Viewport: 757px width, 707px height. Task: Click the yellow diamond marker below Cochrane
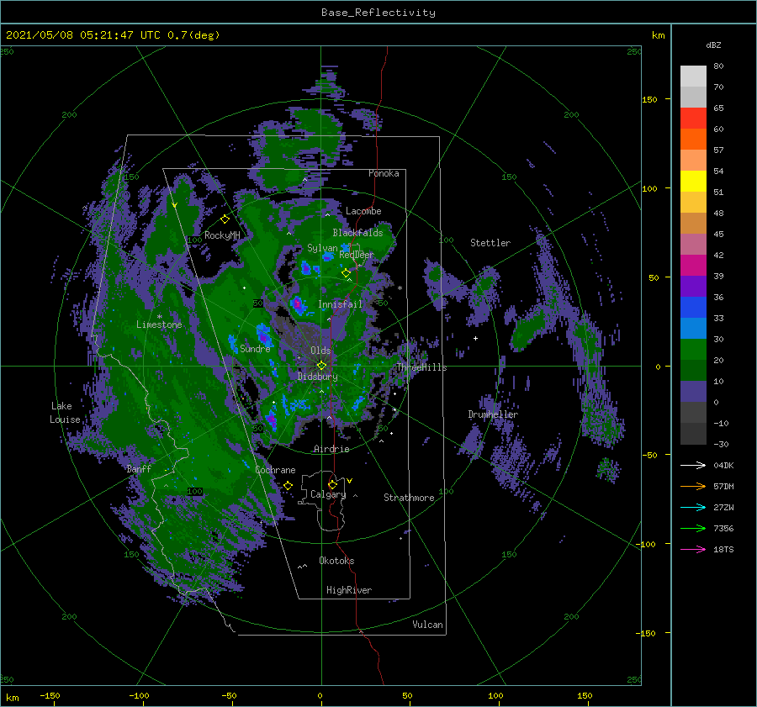(288, 485)
